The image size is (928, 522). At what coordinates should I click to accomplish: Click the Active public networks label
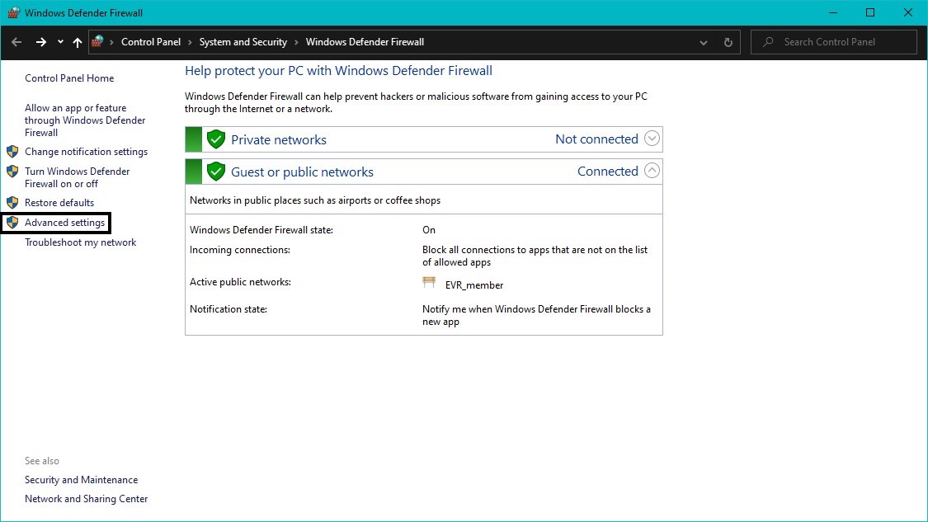(x=240, y=282)
